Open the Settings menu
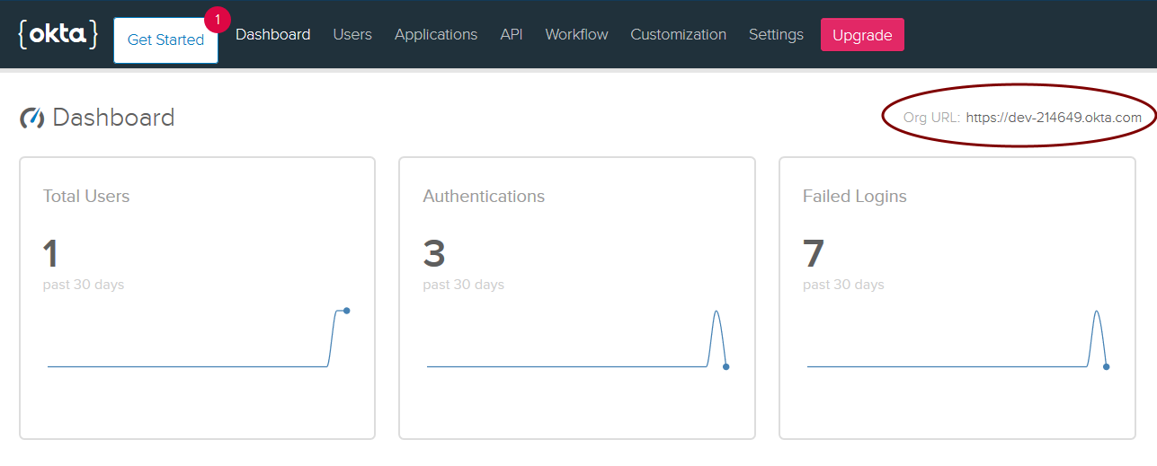This screenshot has width=1157, height=466. pos(776,34)
